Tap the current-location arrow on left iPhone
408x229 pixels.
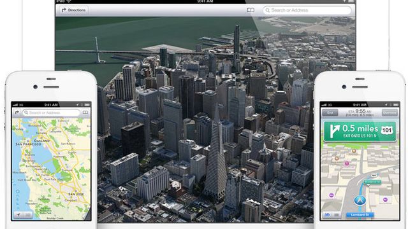pyautogui.click(x=18, y=215)
